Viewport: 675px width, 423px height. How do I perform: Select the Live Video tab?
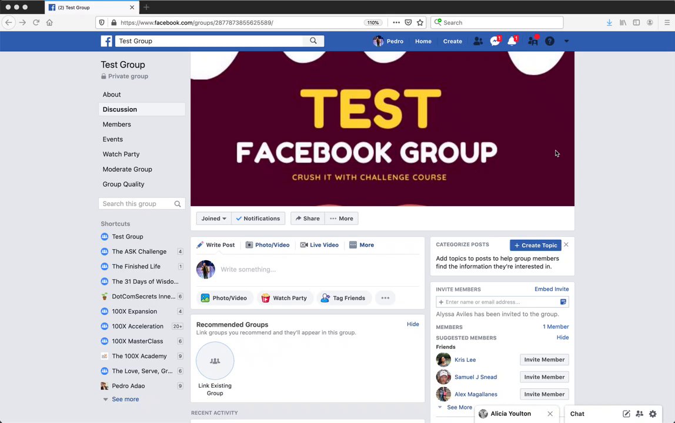tap(319, 245)
